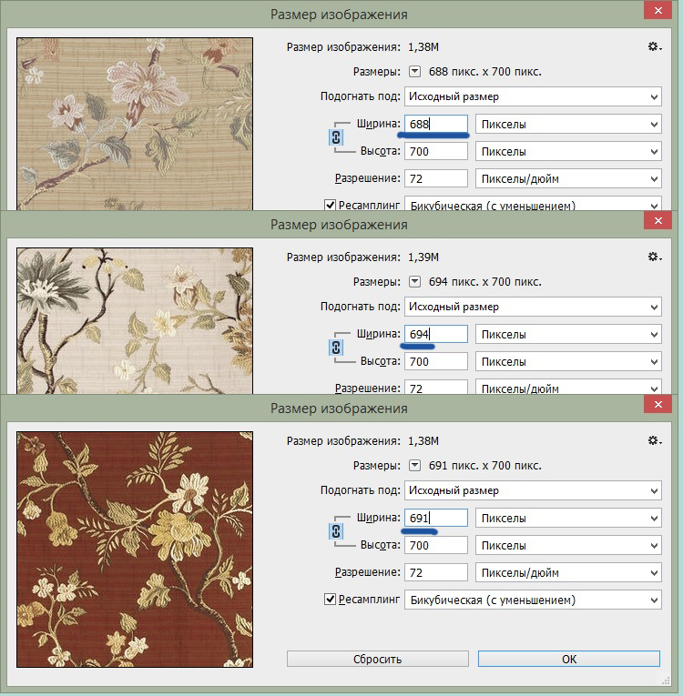683x696 pixels.
Task: Disable Ресамплинг checkbox in the red floral dialog
Action: tap(331, 600)
